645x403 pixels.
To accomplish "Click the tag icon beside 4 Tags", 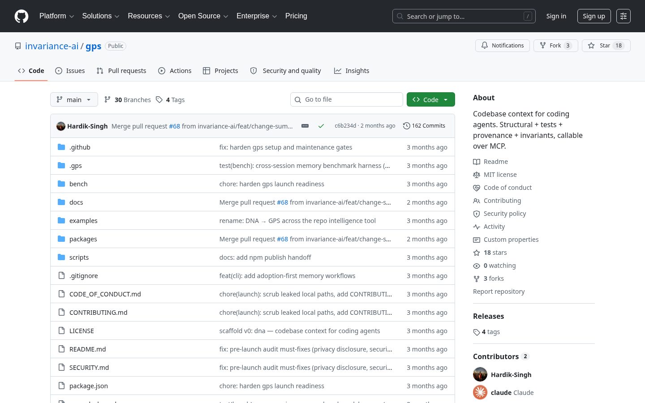I will 159,99.
